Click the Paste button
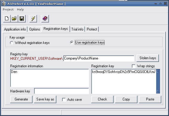 (150, 99)
